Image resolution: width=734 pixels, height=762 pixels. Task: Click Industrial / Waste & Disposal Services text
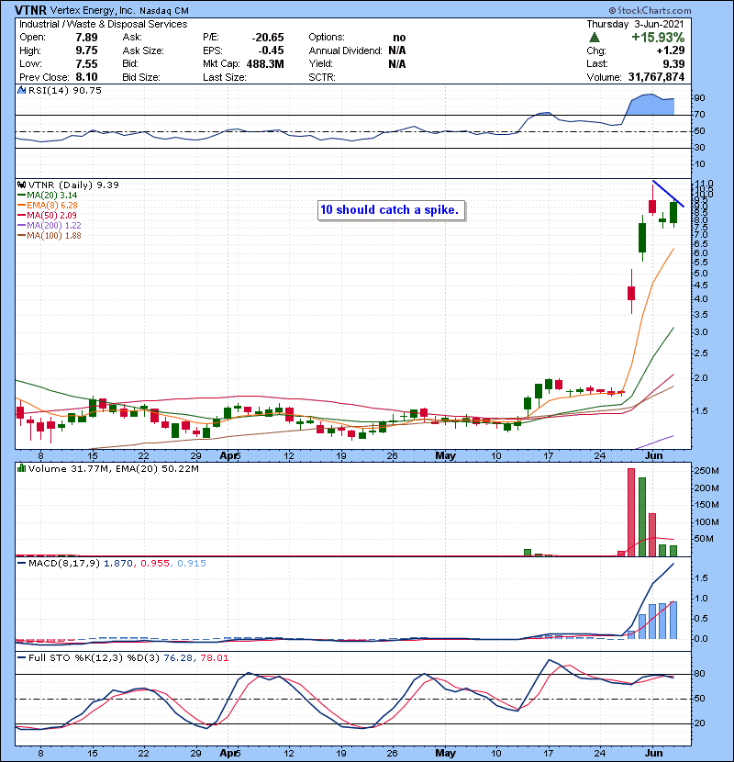[x=103, y=24]
